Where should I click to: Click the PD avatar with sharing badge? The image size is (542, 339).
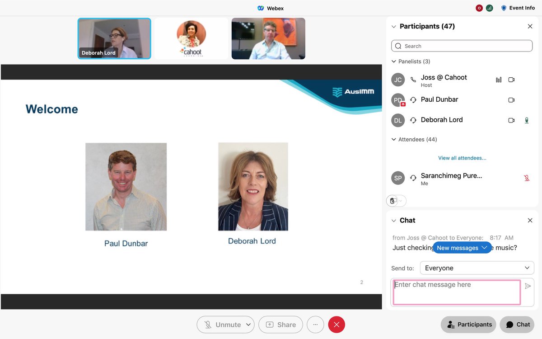pos(398,100)
